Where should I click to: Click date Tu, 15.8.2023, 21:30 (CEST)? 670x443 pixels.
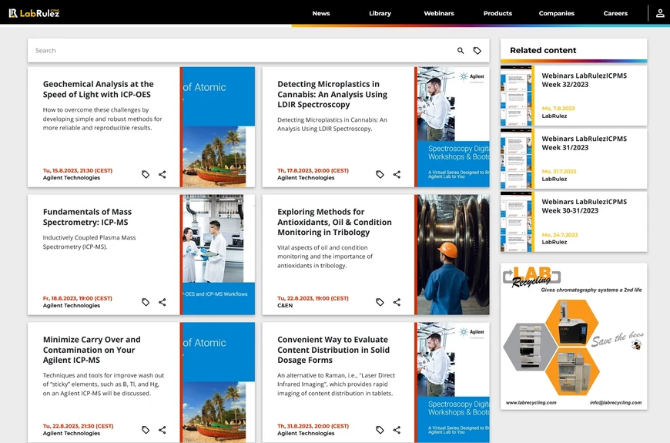click(x=77, y=170)
